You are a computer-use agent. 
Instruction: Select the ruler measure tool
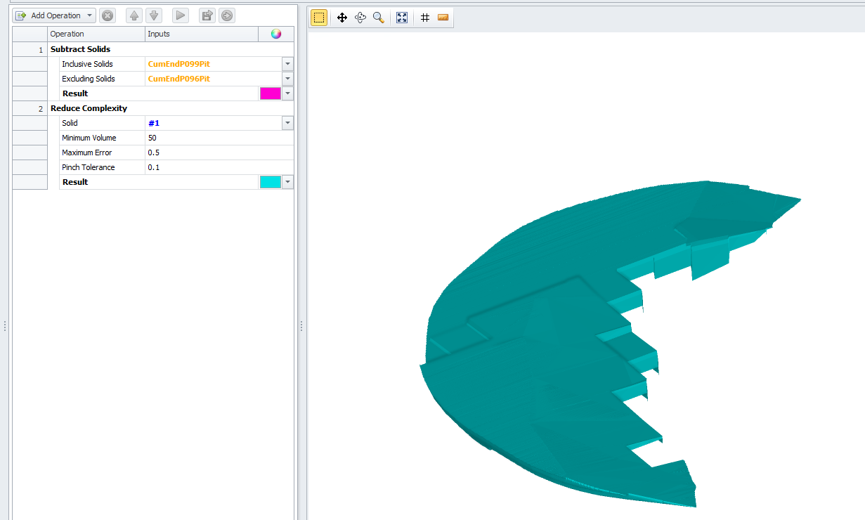[443, 18]
